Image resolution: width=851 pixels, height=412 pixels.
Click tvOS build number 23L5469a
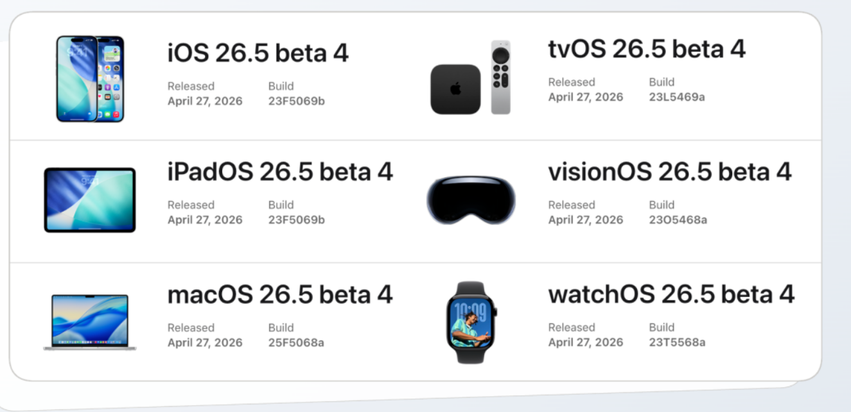[x=677, y=98]
